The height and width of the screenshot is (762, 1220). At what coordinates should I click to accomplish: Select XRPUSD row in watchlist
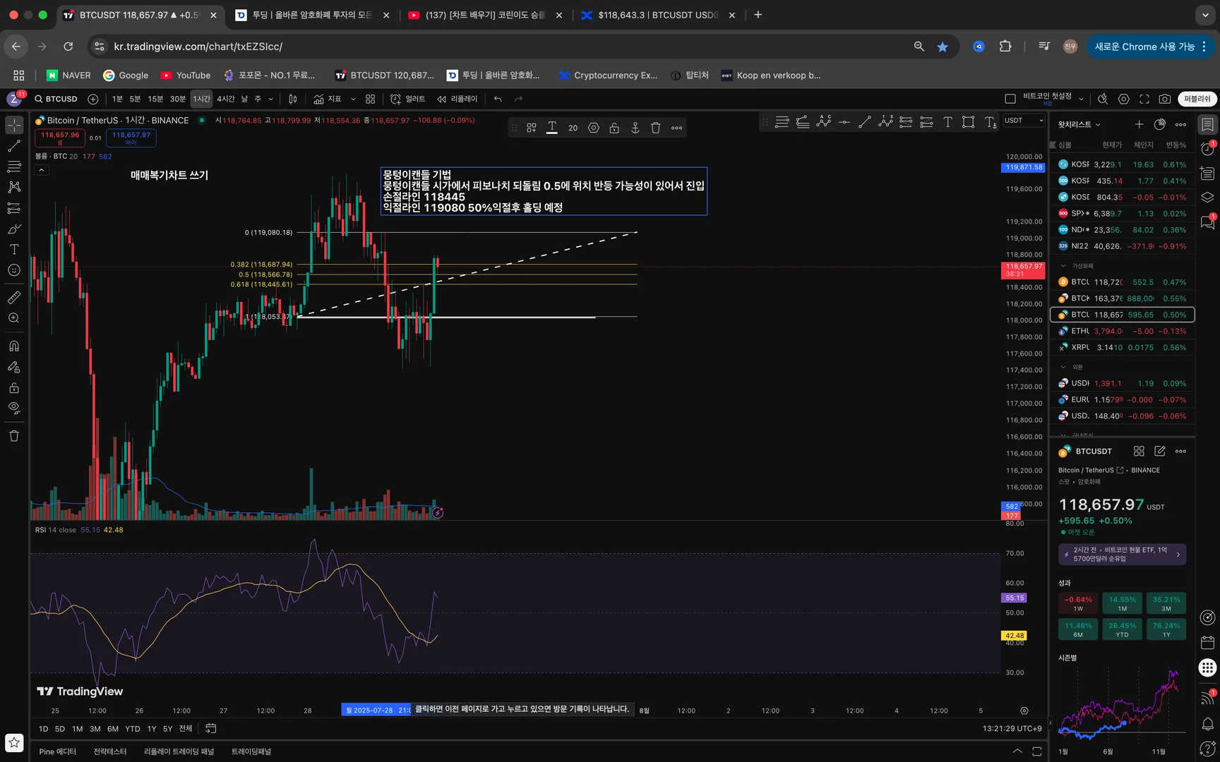point(1123,347)
